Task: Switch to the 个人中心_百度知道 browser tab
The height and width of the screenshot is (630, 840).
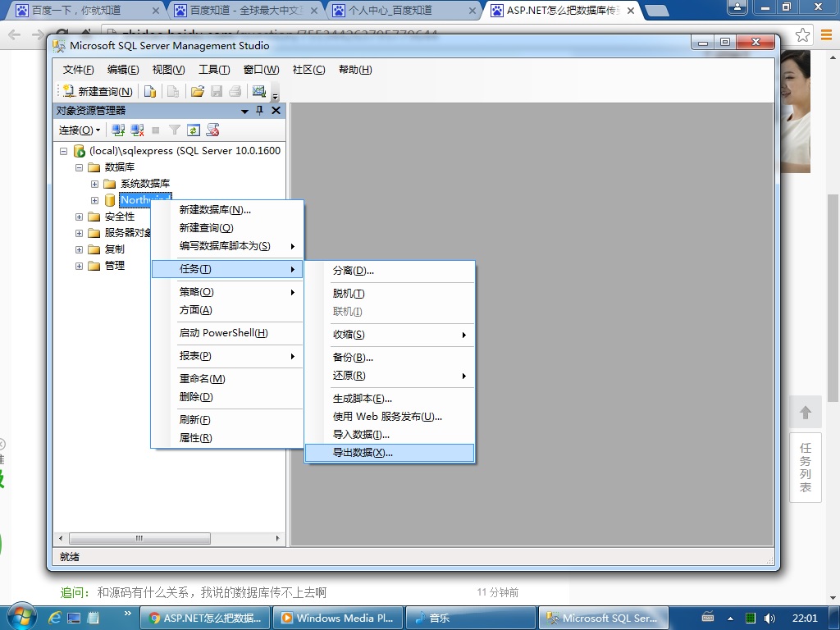Action: click(x=404, y=10)
